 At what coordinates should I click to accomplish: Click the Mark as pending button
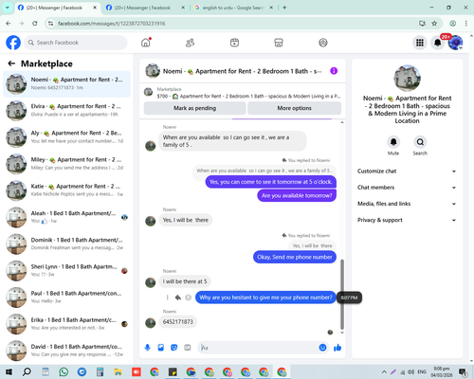tap(194, 108)
